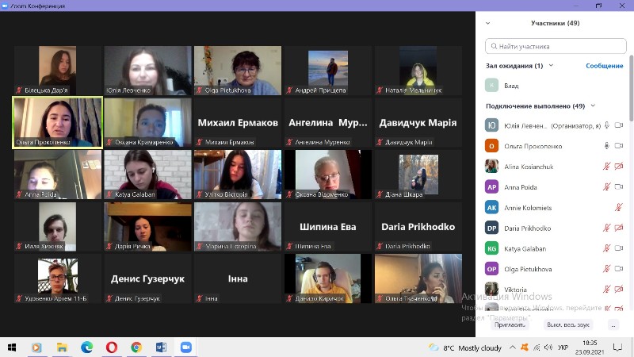
Task: Click the AK avatar of Annie Kolomiets
Action: tap(491, 207)
